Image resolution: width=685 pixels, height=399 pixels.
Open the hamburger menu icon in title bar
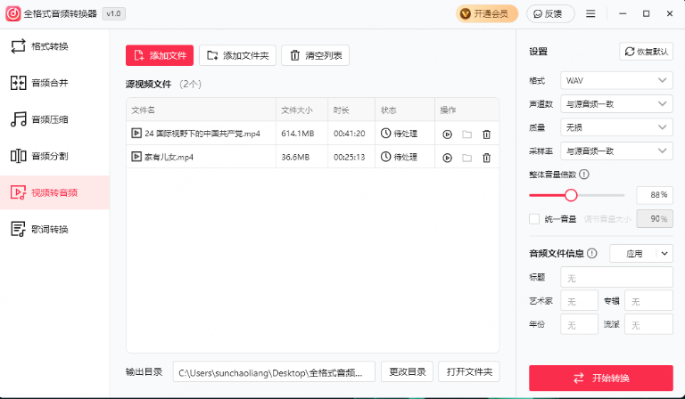pos(590,14)
